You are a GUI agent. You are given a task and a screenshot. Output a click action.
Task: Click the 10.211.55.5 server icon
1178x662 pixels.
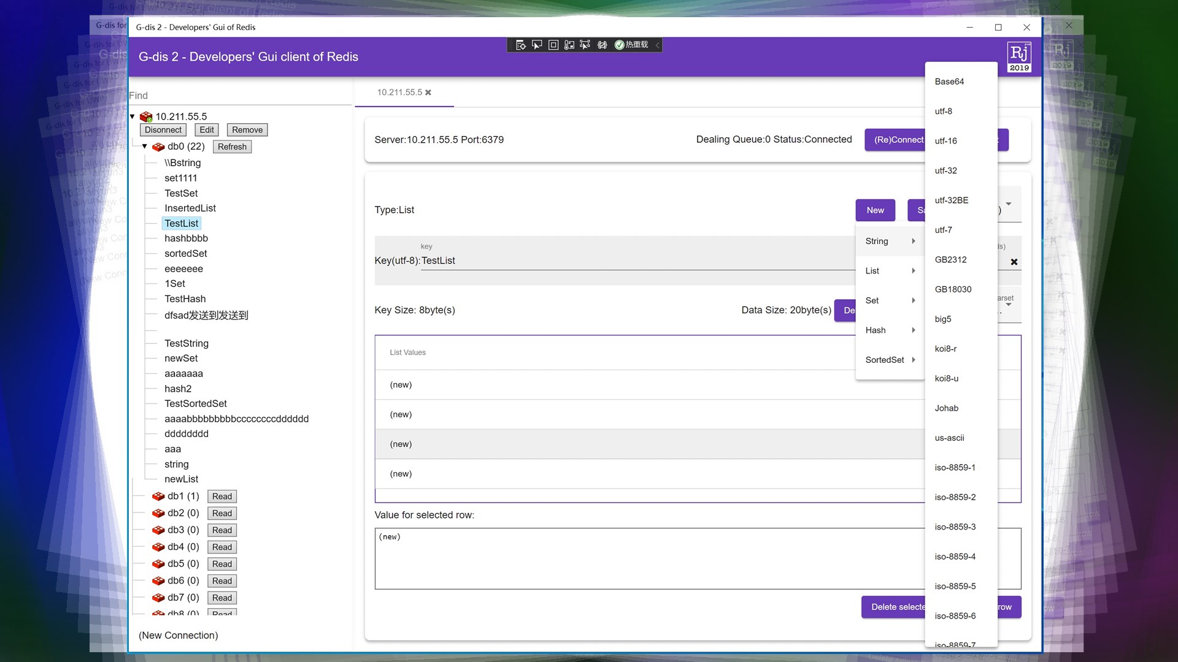pyautogui.click(x=146, y=116)
